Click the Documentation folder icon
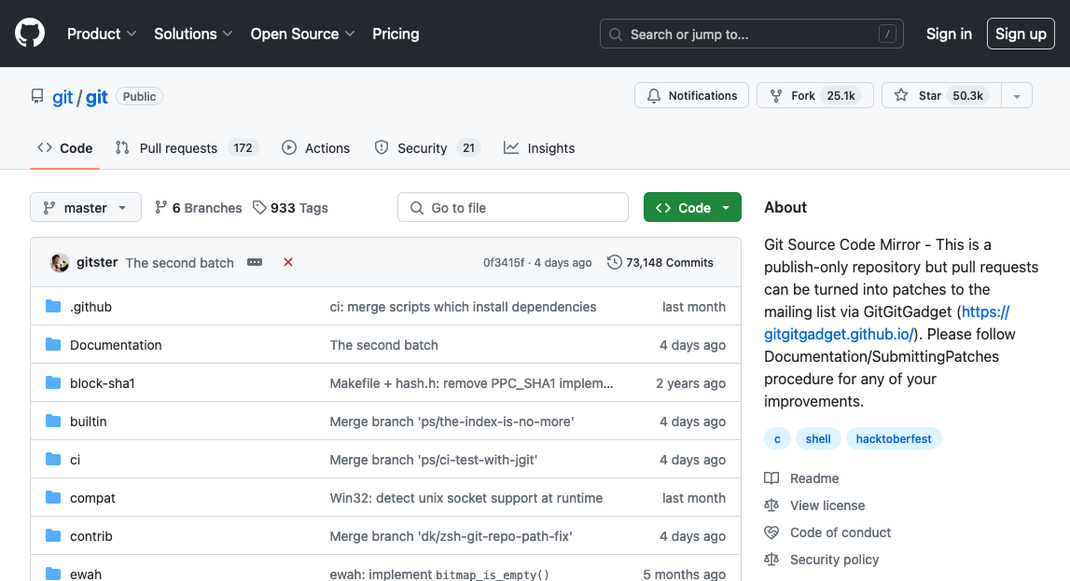 coord(53,344)
